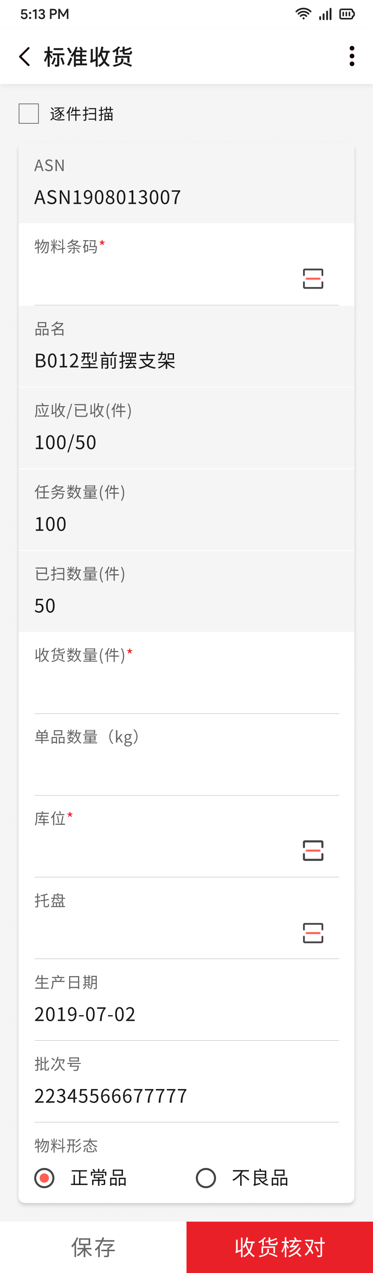The height and width of the screenshot is (1273, 373).
Task: Focus the 收货数量(件) input field
Action: click(186, 688)
